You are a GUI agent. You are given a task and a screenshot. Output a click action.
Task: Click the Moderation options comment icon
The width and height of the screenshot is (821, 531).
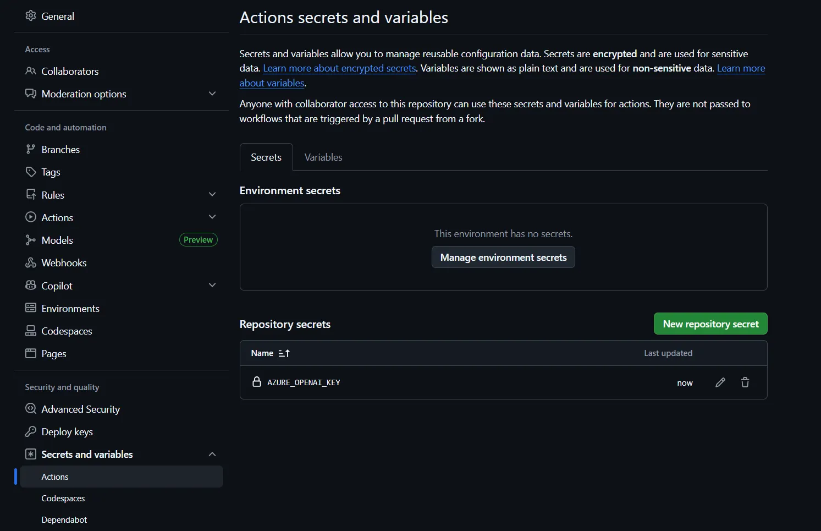31,94
